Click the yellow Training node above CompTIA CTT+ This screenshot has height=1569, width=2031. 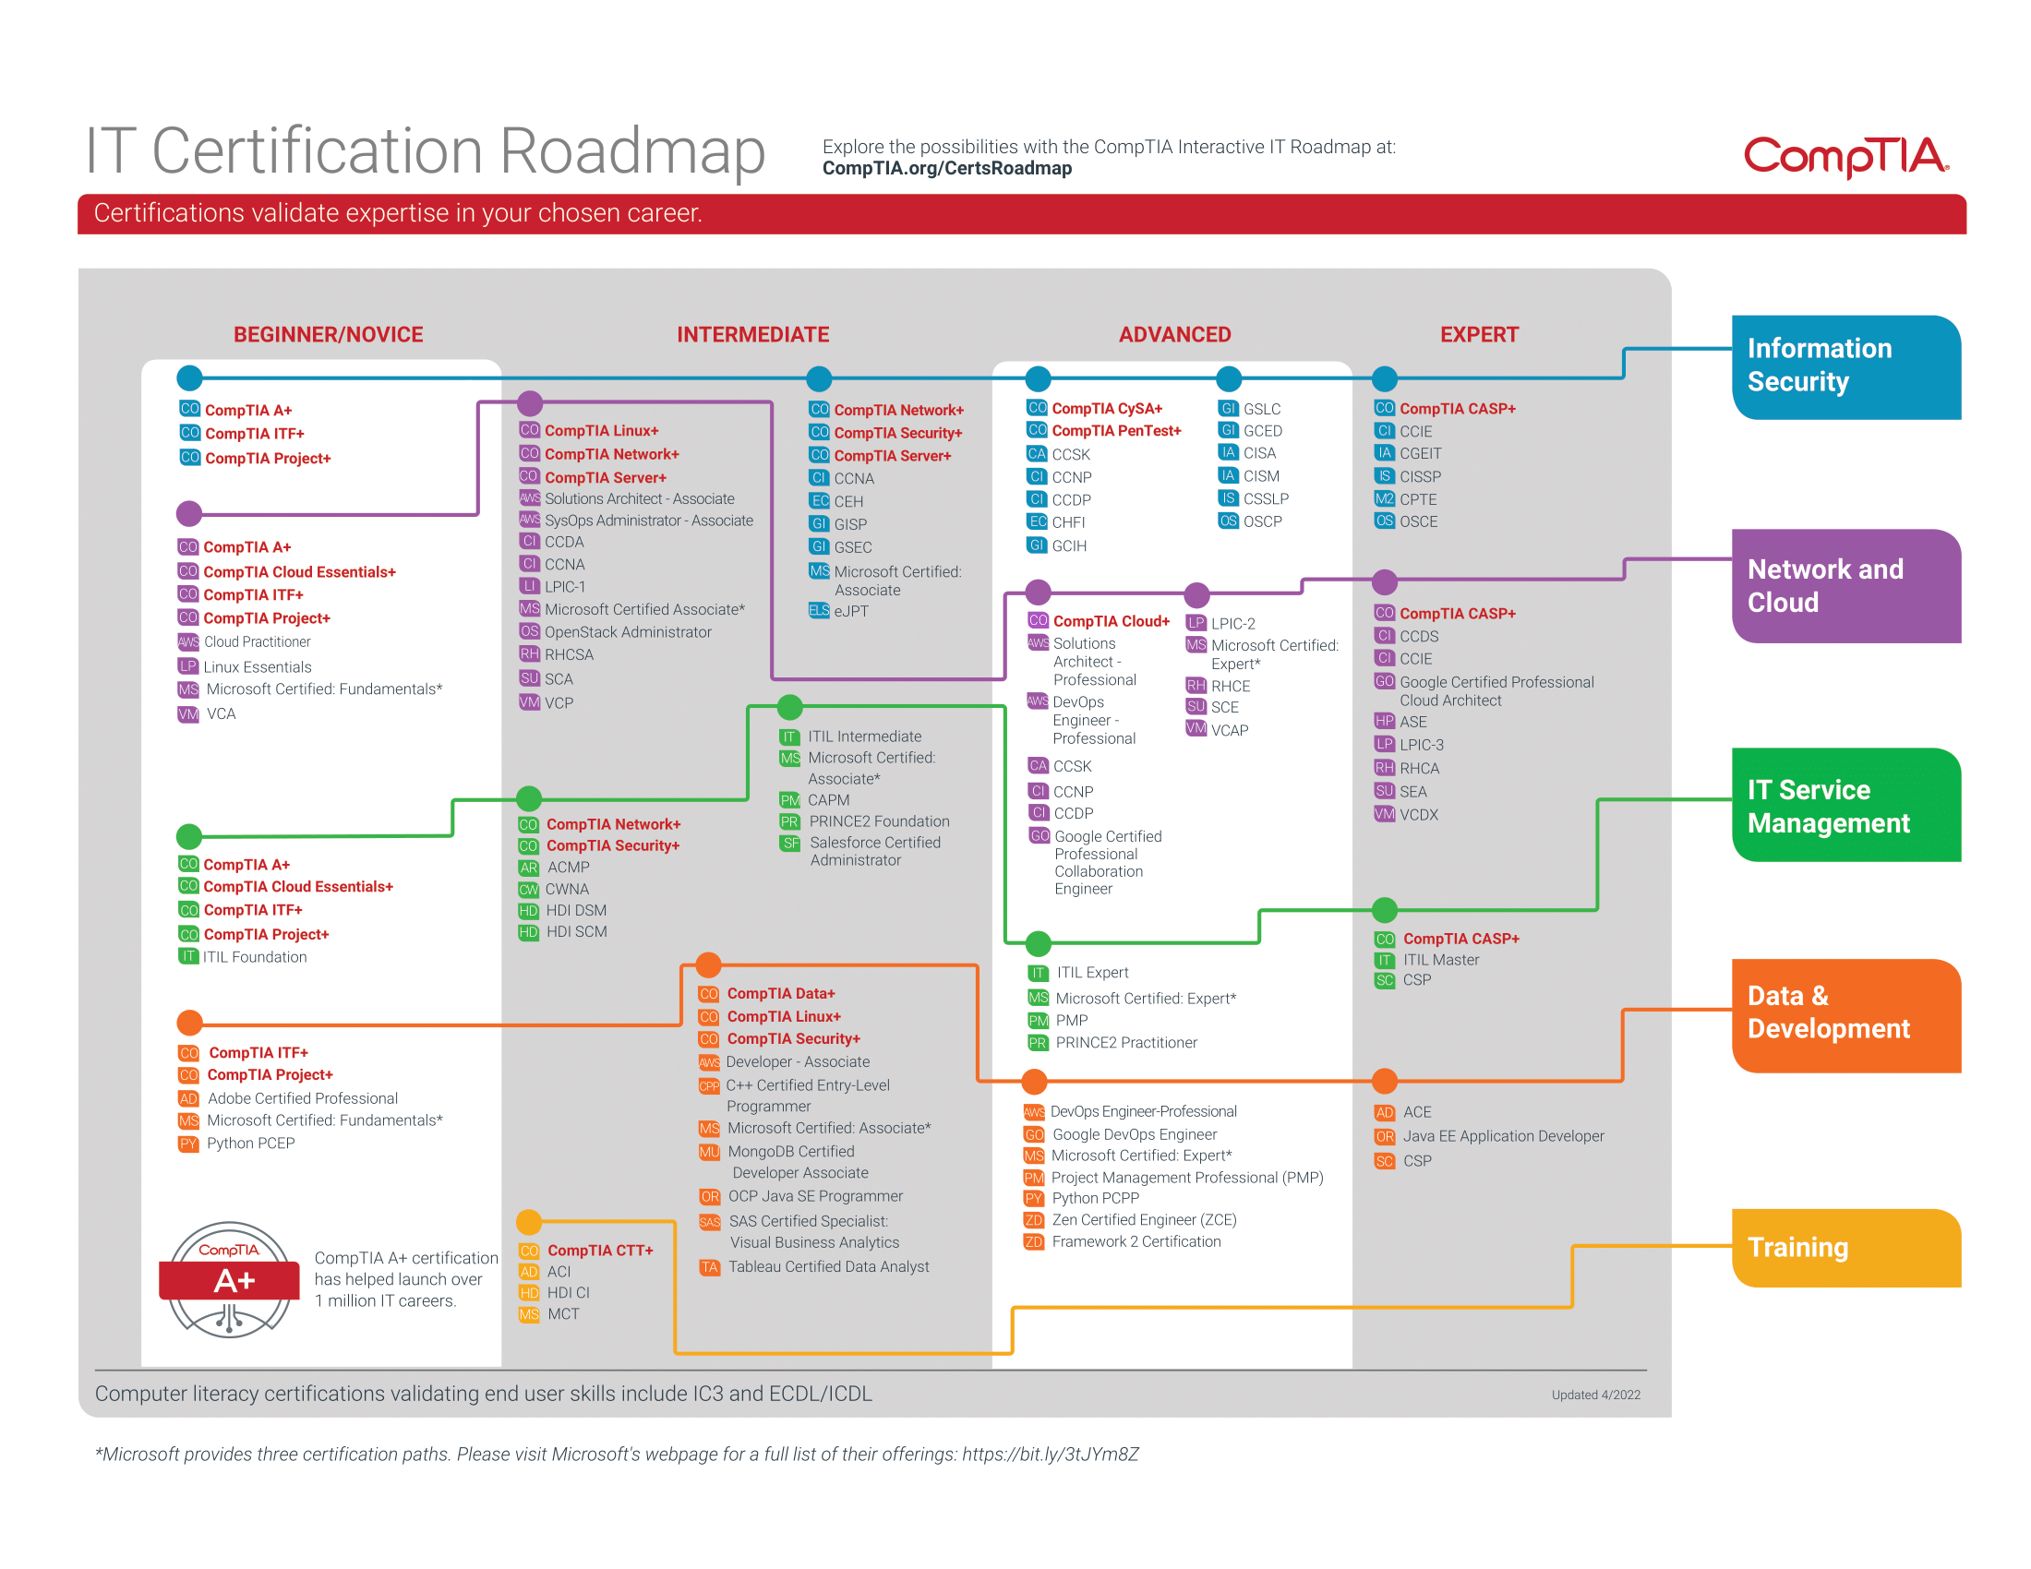click(529, 1222)
